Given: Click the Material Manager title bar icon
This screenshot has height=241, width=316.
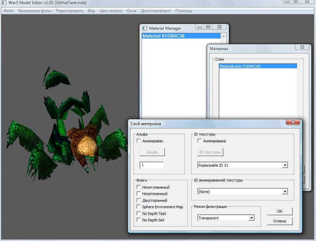Looking at the screenshot, I should (x=144, y=28).
